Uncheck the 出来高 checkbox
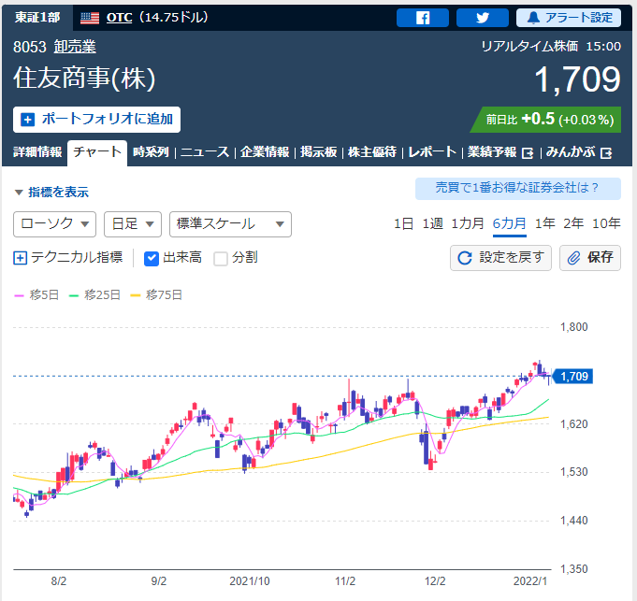The width and height of the screenshot is (637, 601). [x=152, y=258]
